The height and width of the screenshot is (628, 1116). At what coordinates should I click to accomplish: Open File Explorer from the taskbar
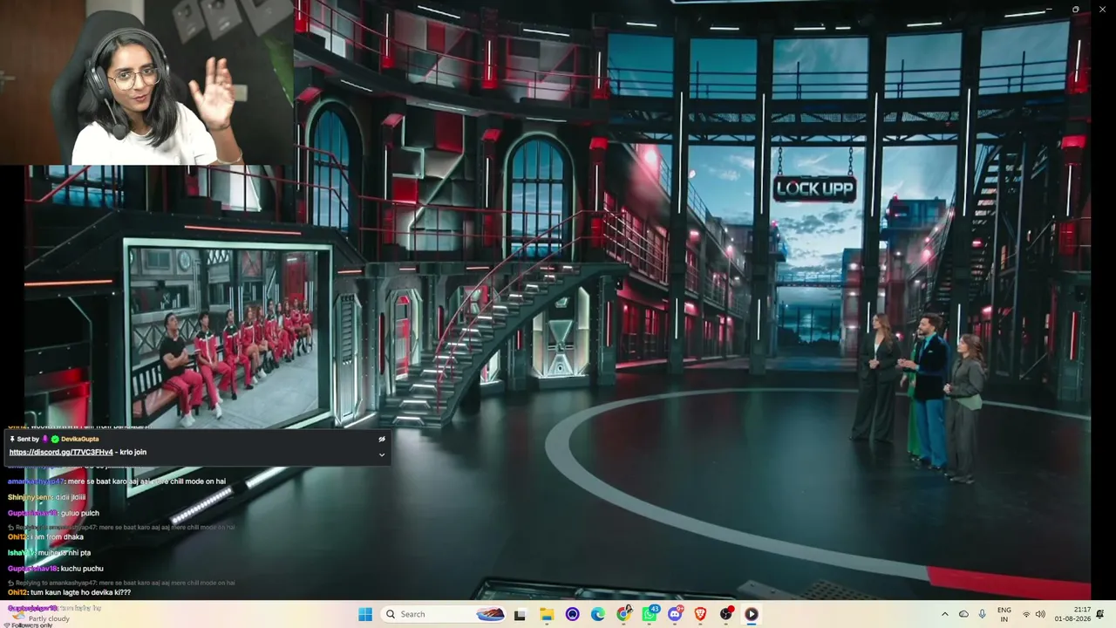click(x=547, y=614)
